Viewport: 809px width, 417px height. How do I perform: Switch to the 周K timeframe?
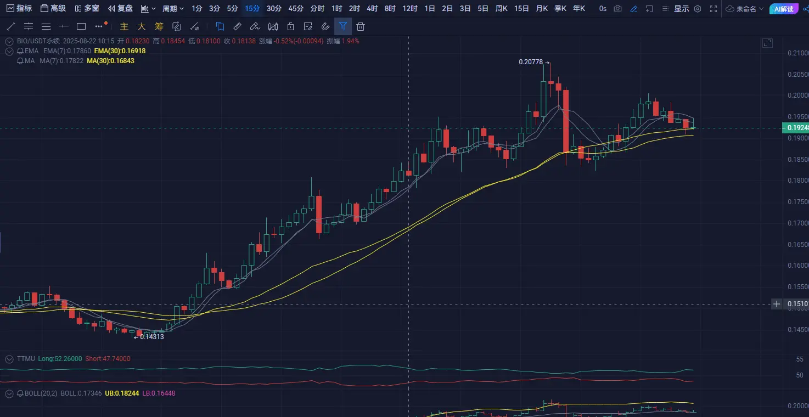tap(501, 9)
